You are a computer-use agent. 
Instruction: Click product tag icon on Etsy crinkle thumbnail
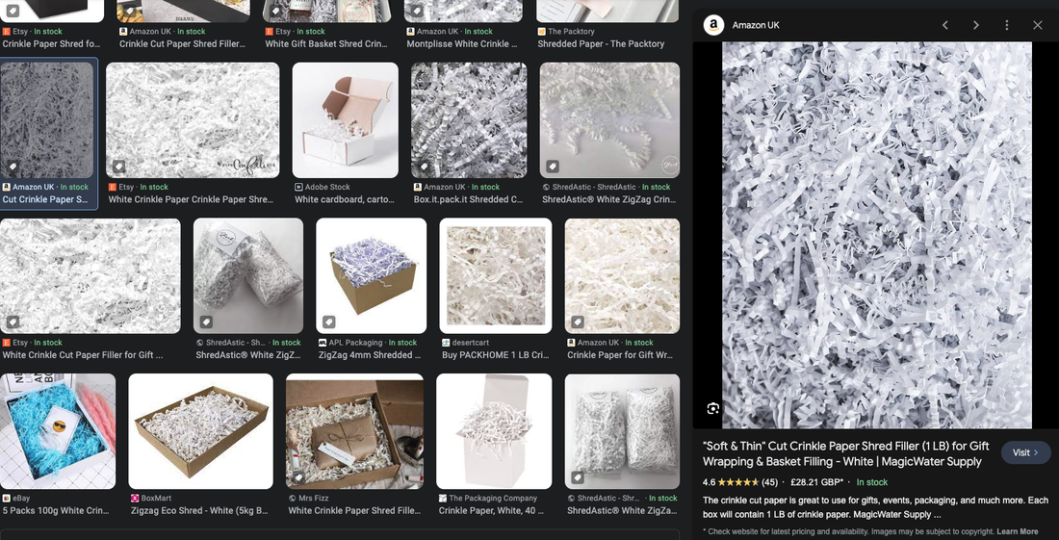[118, 167]
